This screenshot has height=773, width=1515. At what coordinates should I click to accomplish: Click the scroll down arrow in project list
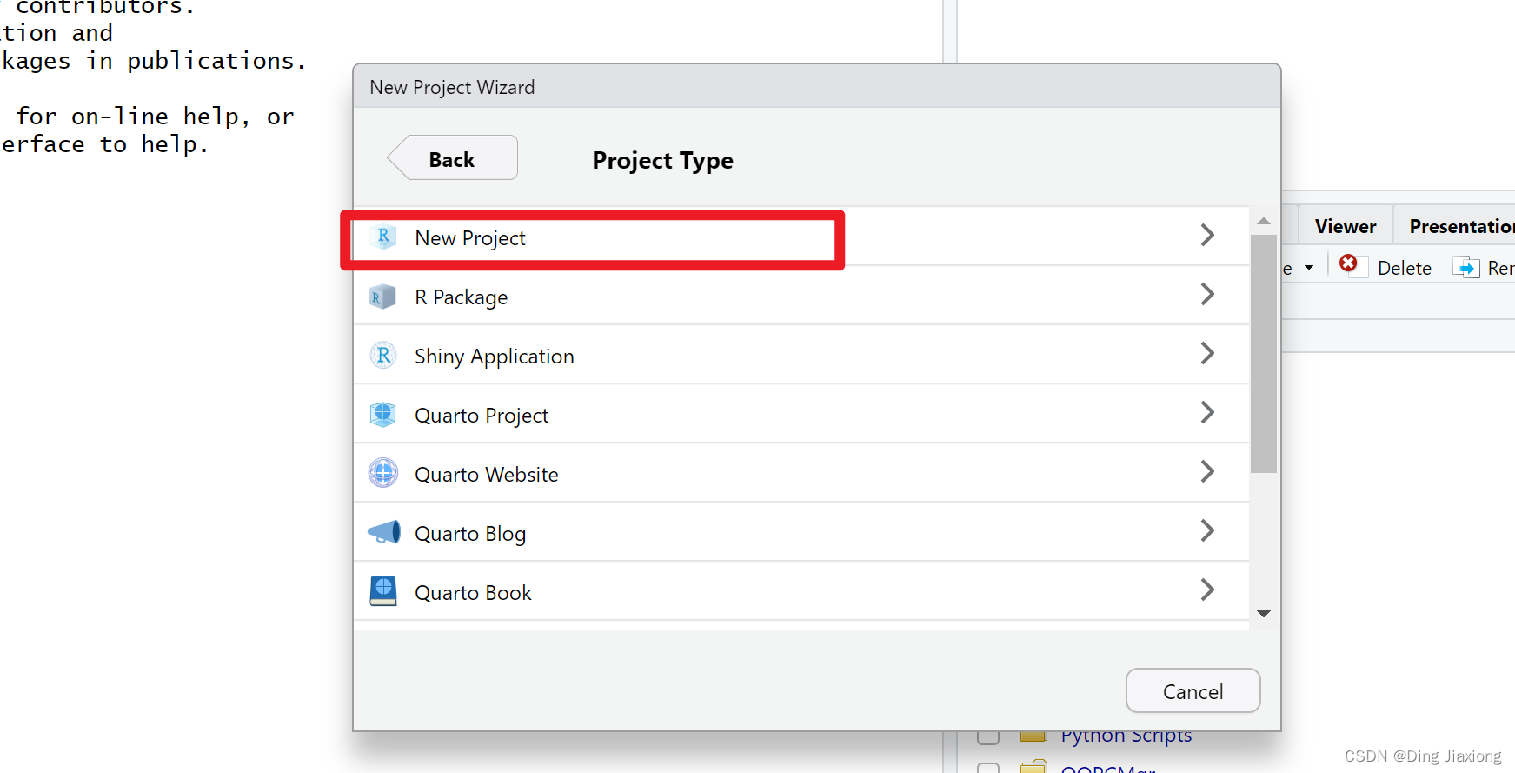(1264, 614)
